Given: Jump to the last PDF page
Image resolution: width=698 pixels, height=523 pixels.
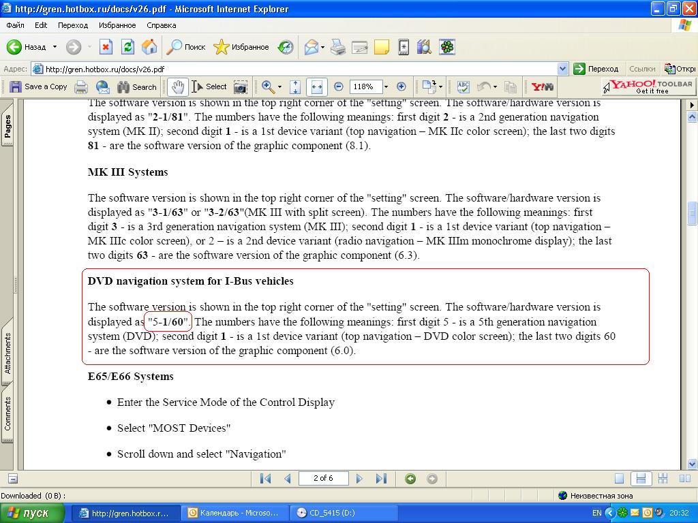Looking at the screenshot, I should [x=381, y=479].
